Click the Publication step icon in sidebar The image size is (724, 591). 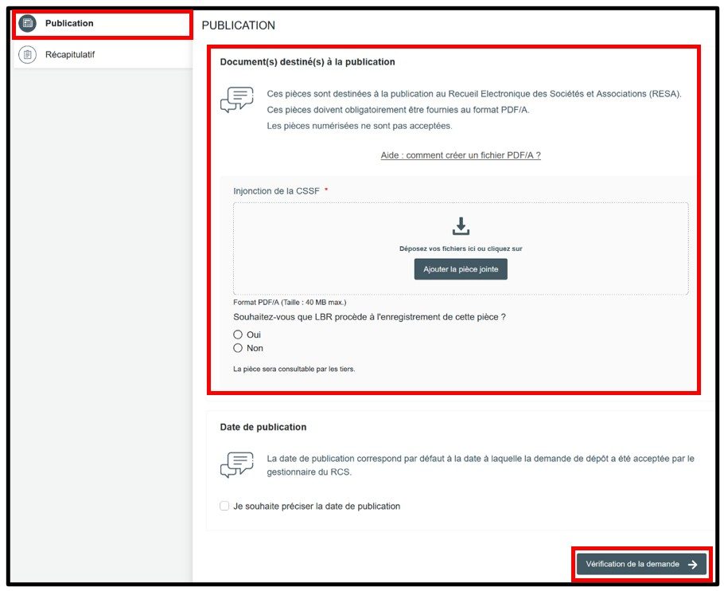pos(28,23)
